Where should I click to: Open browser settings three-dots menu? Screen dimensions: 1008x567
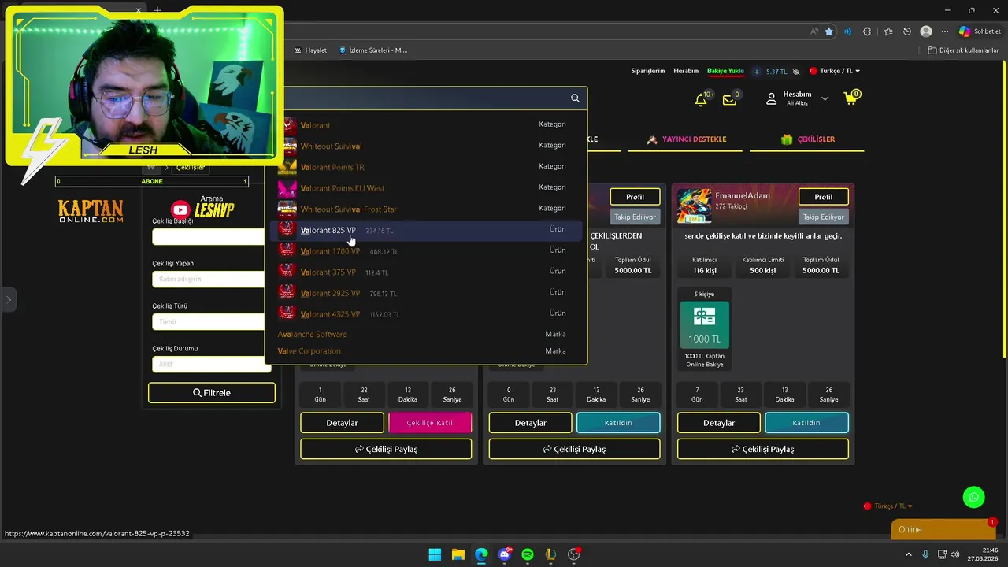(x=945, y=31)
